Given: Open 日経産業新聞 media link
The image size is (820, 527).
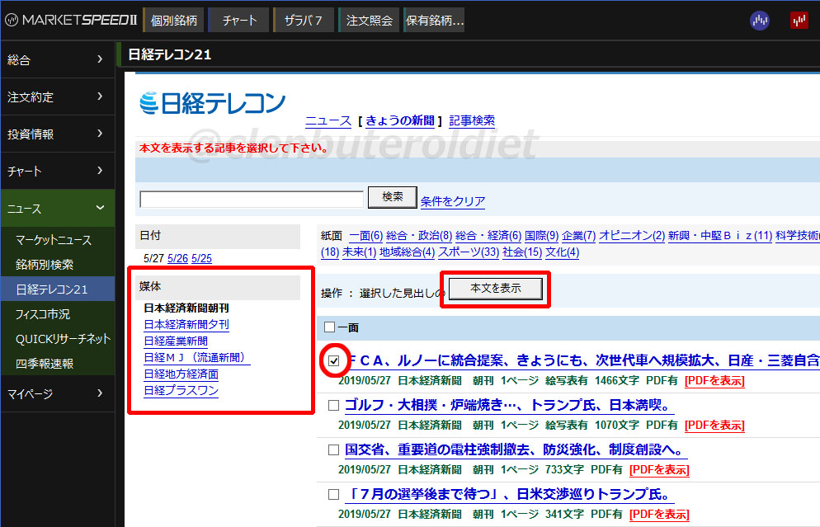Looking at the screenshot, I should [x=176, y=341].
